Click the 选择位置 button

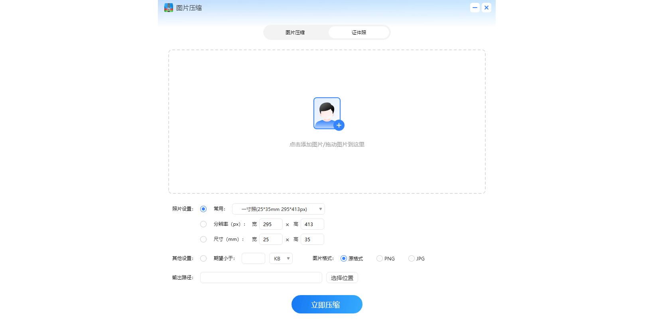coord(342,278)
